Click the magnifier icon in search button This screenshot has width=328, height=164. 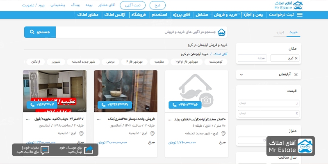tap(32, 32)
